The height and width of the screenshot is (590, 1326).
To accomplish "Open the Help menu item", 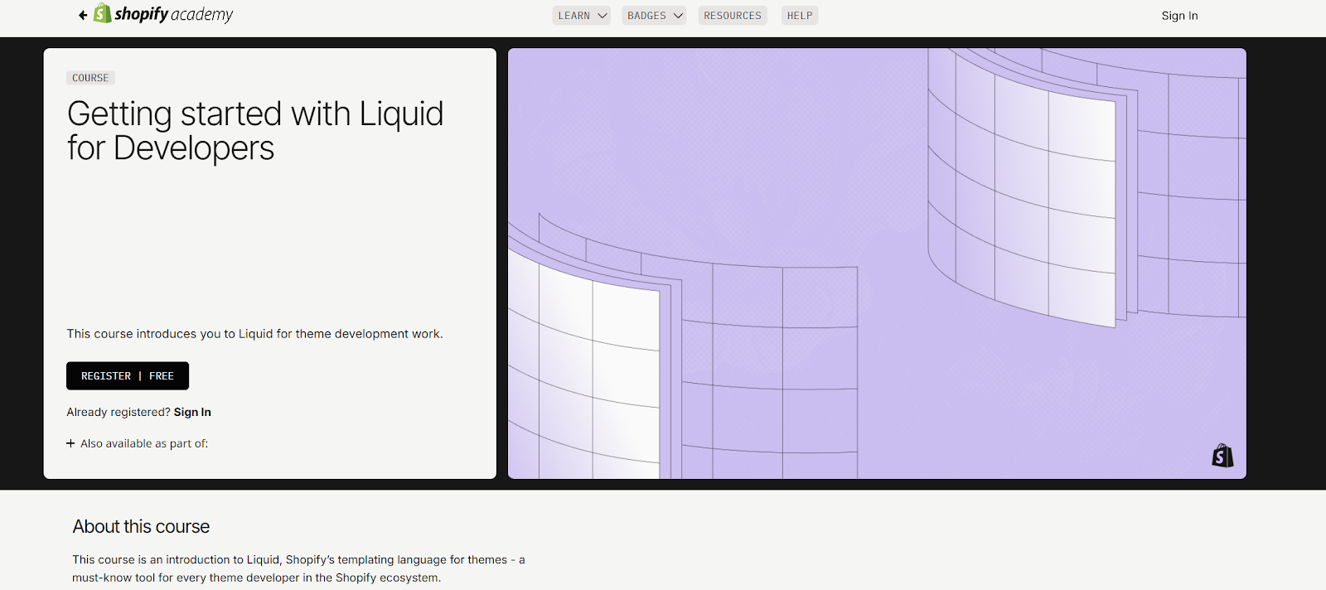I will (x=800, y=16).
